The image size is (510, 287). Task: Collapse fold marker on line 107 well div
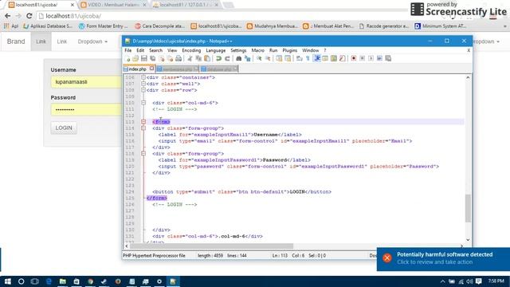click(x=143, y=84)
